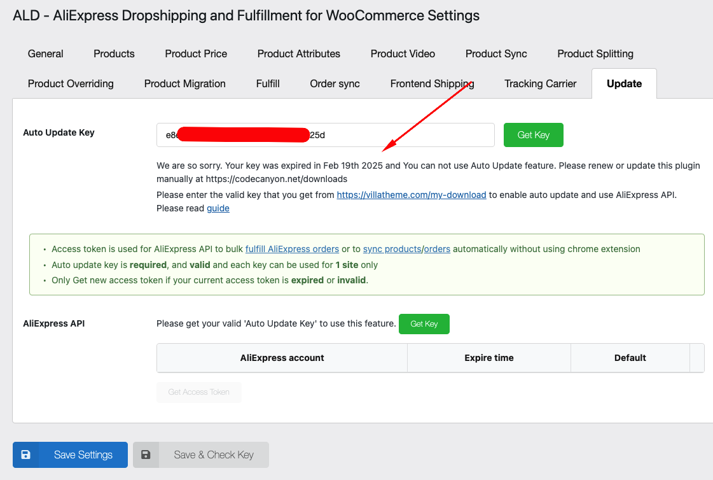This screenshot has height=480, width=713.
Task: Open the villatheme.com/my-download link
Action: [412, 195]
